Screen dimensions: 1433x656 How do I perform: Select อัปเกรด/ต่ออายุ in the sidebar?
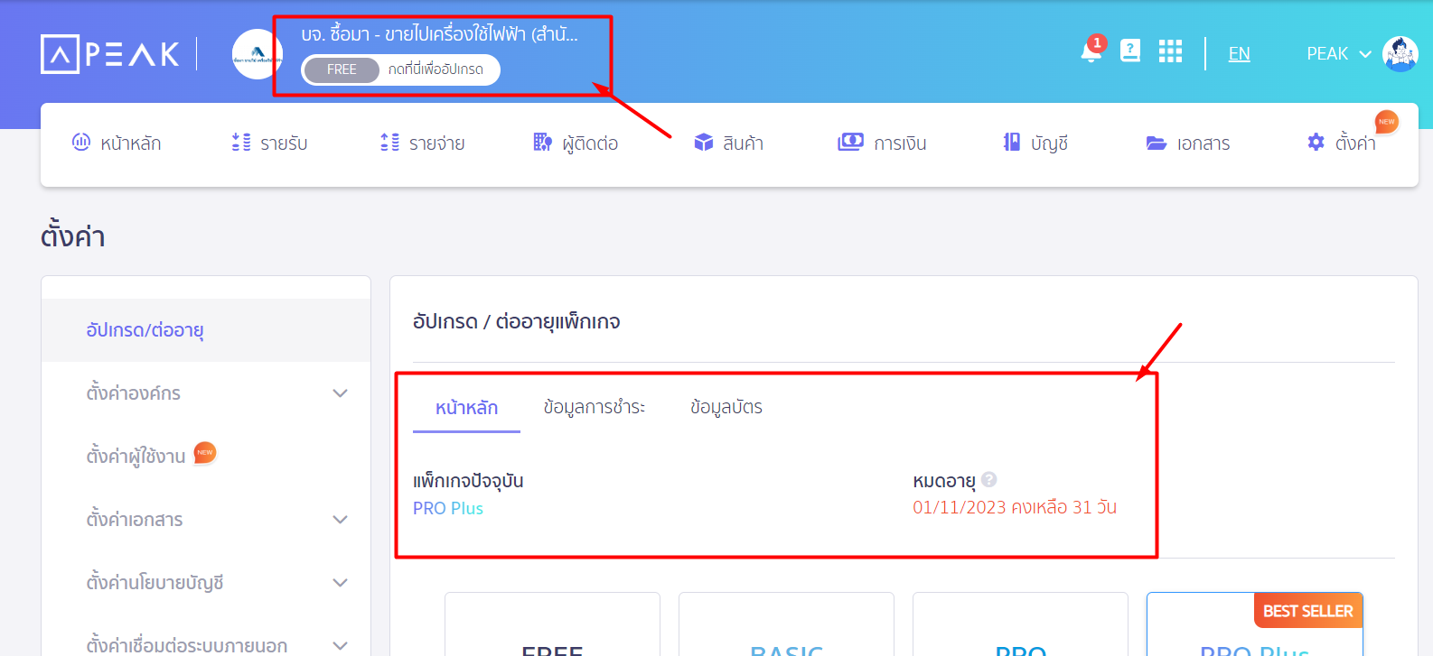[x=145, y=330]
